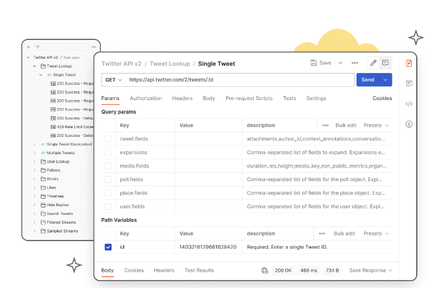The width and height of the screenshot is (440, 288).
Task: Open the Comments icon in the right sidebar
Action: (409, 83)
